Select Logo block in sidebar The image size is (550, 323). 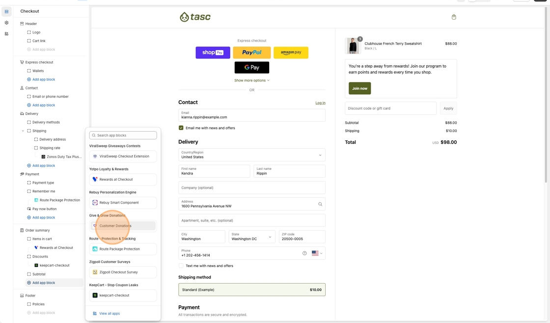[x=36, y=32]
